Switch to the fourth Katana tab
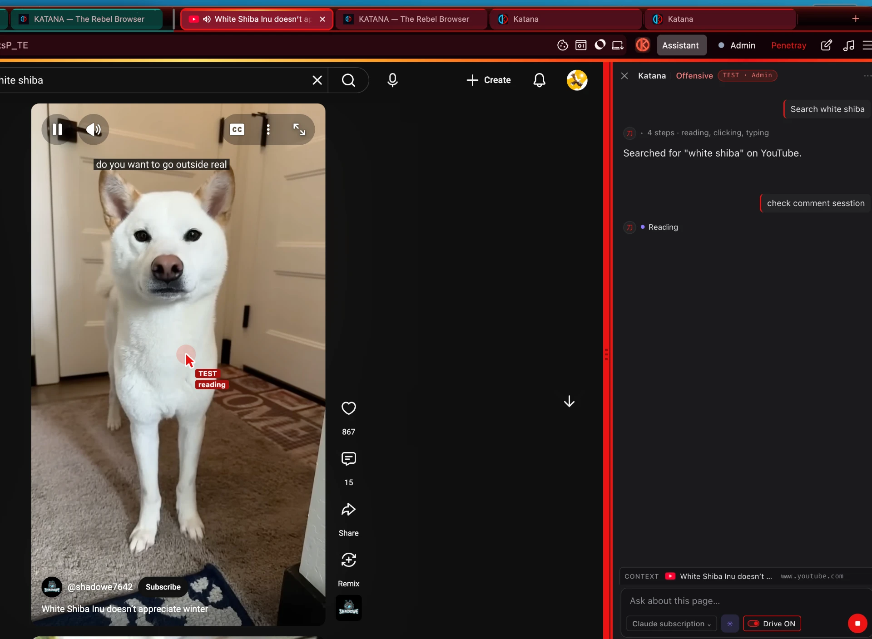 point(566,19)
